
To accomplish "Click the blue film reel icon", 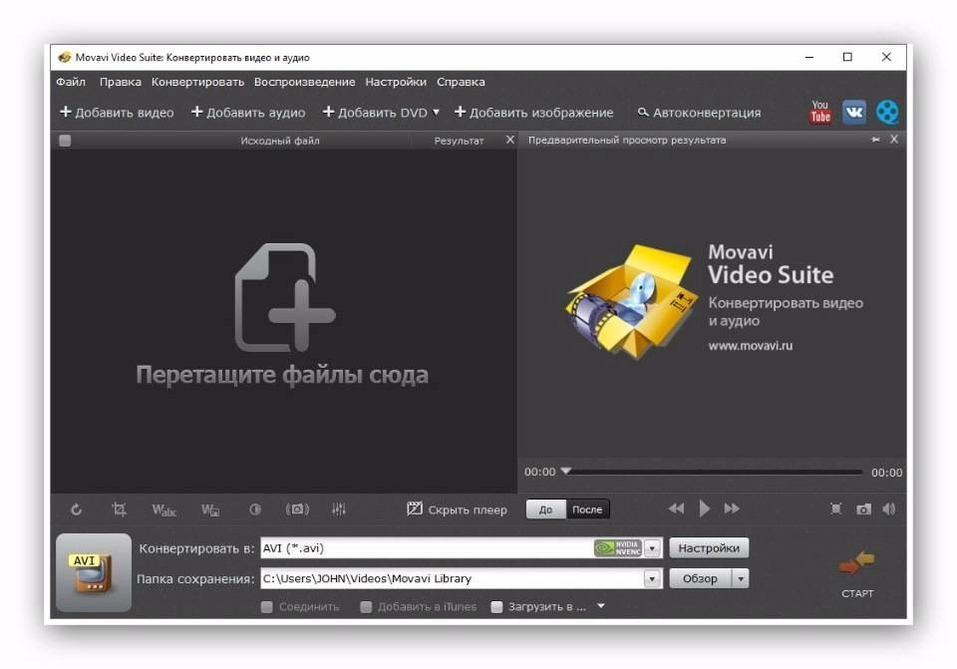I will pyautogui.click(x=887, y=112).
